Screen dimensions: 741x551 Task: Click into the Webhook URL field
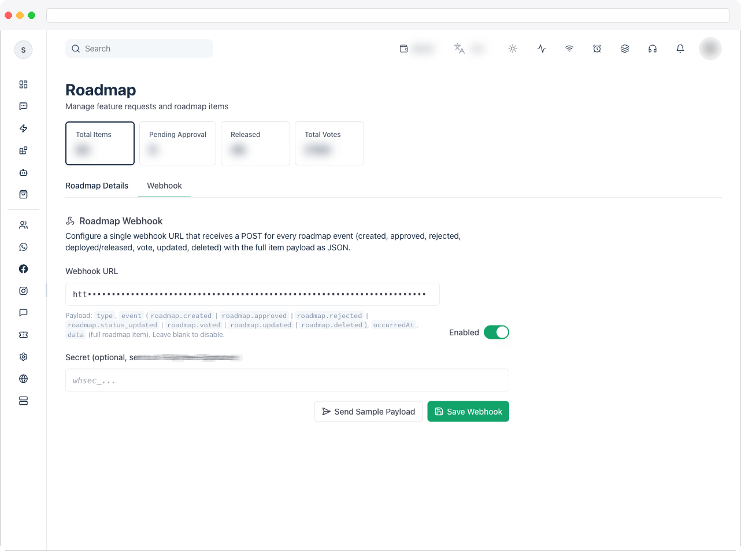point(253,294)
